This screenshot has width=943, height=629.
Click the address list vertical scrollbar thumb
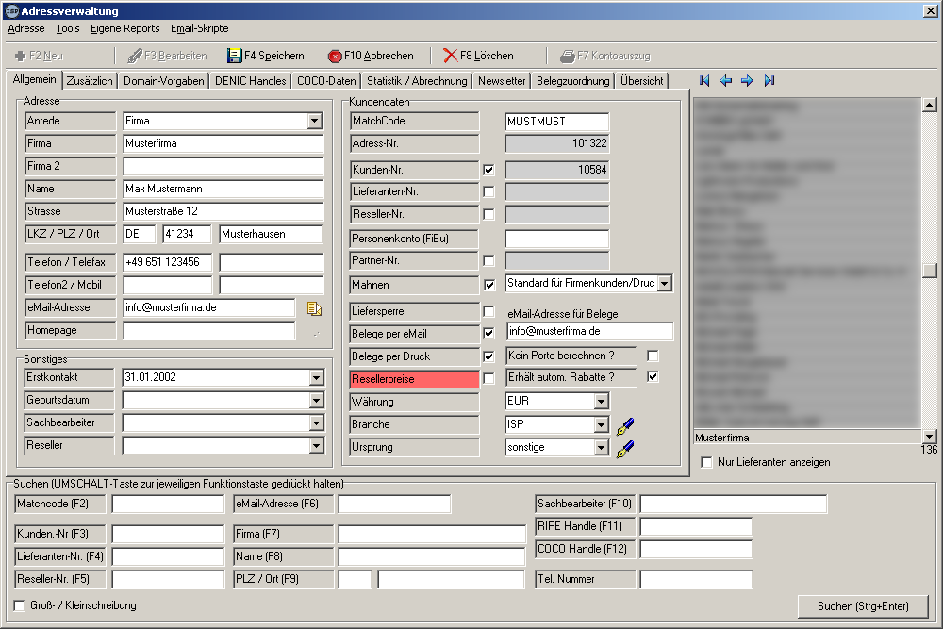[929, 270]
